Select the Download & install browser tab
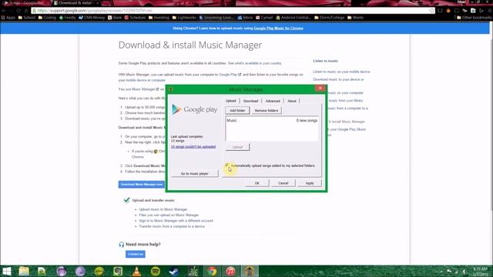The image size is (493, 277). tap(75, 3)
